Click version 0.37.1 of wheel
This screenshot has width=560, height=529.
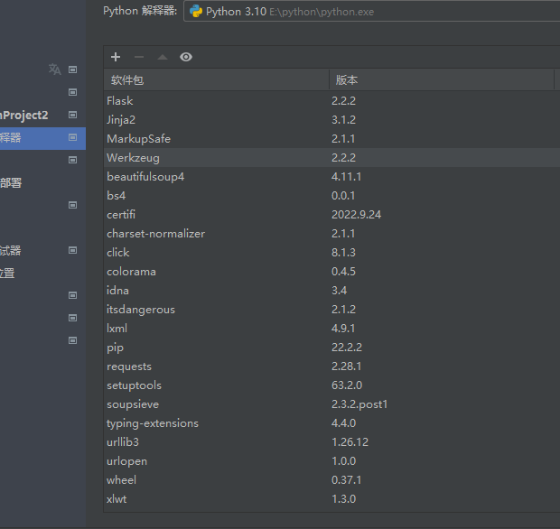(346, 479)
